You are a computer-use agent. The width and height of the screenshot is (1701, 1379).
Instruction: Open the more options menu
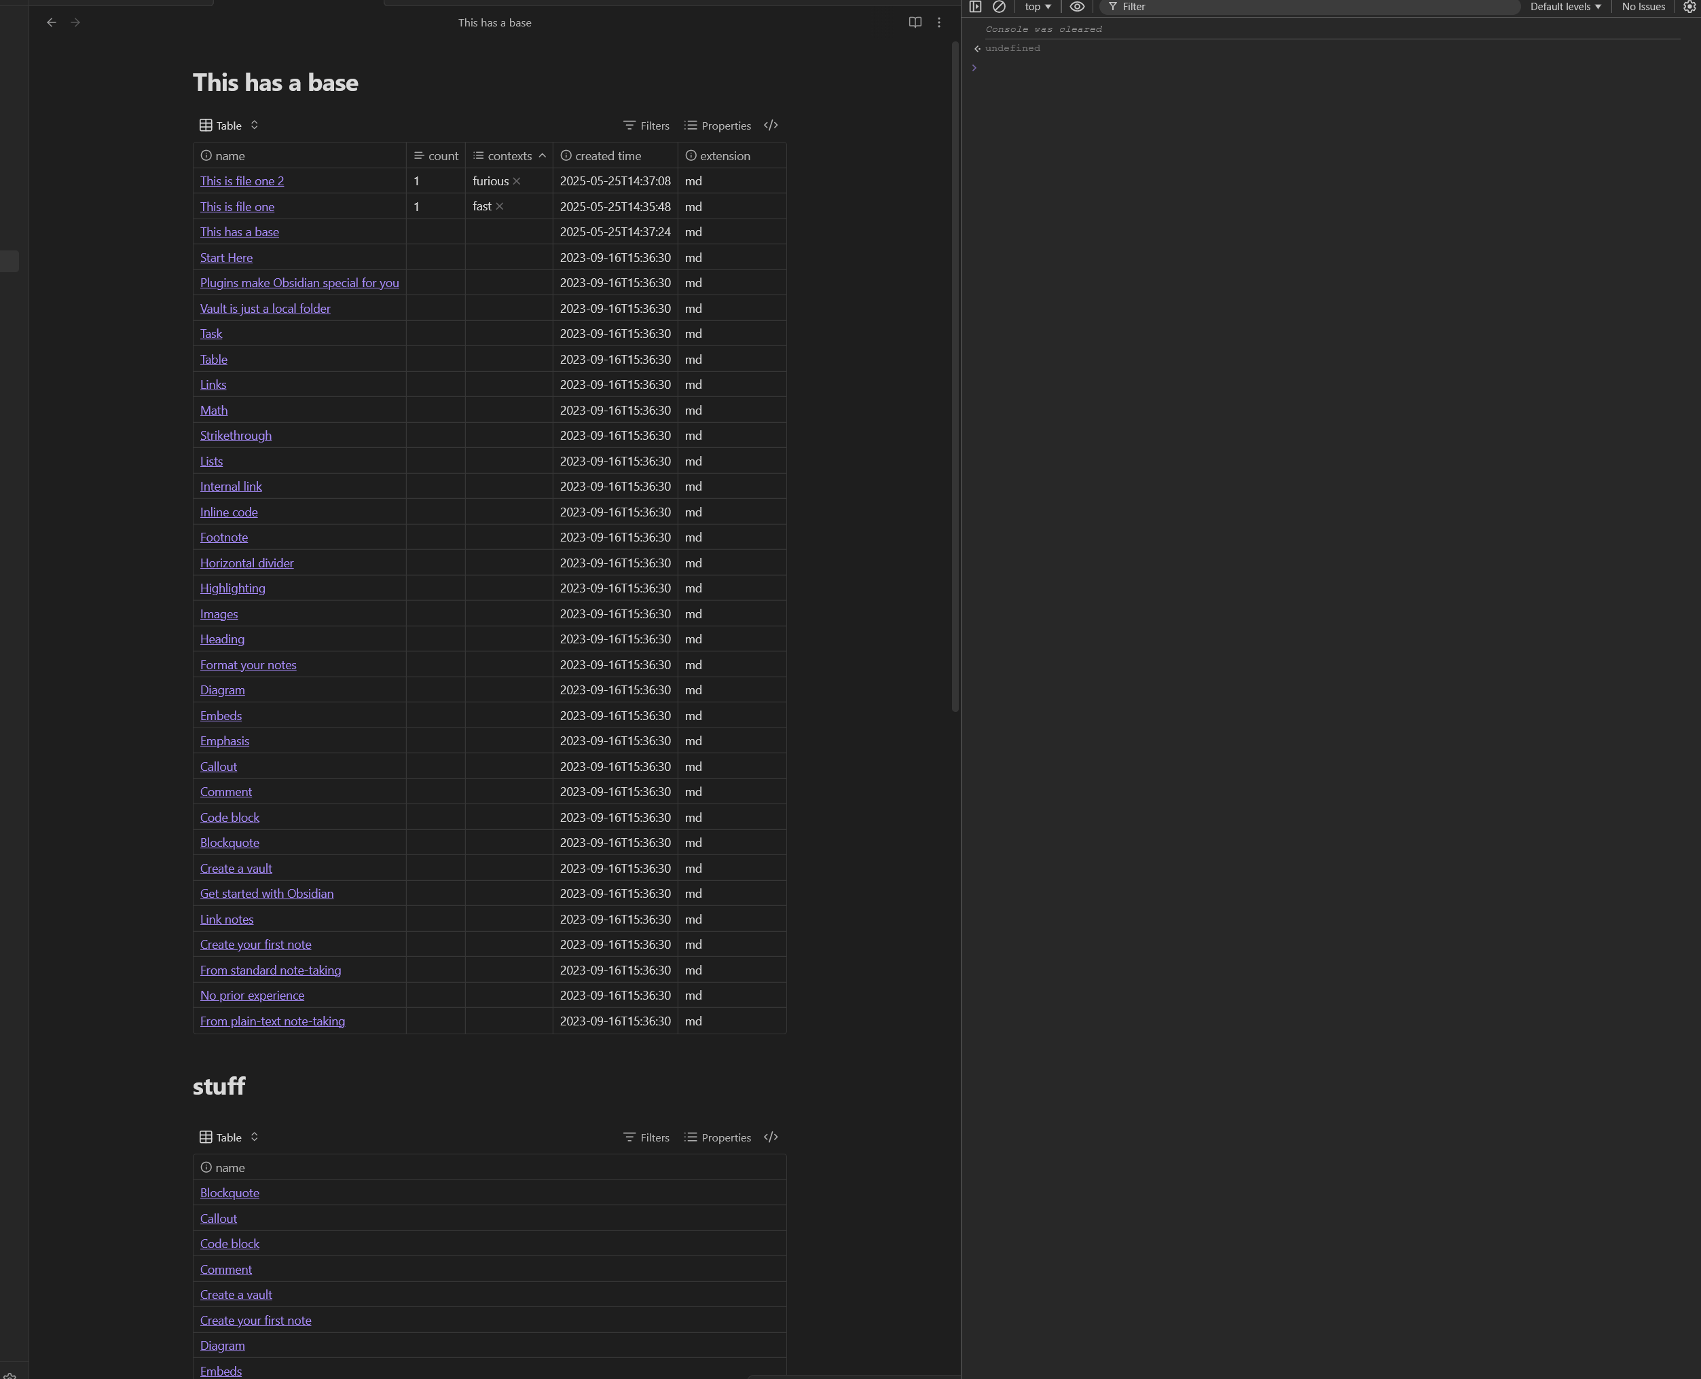[x=938, y=22]
